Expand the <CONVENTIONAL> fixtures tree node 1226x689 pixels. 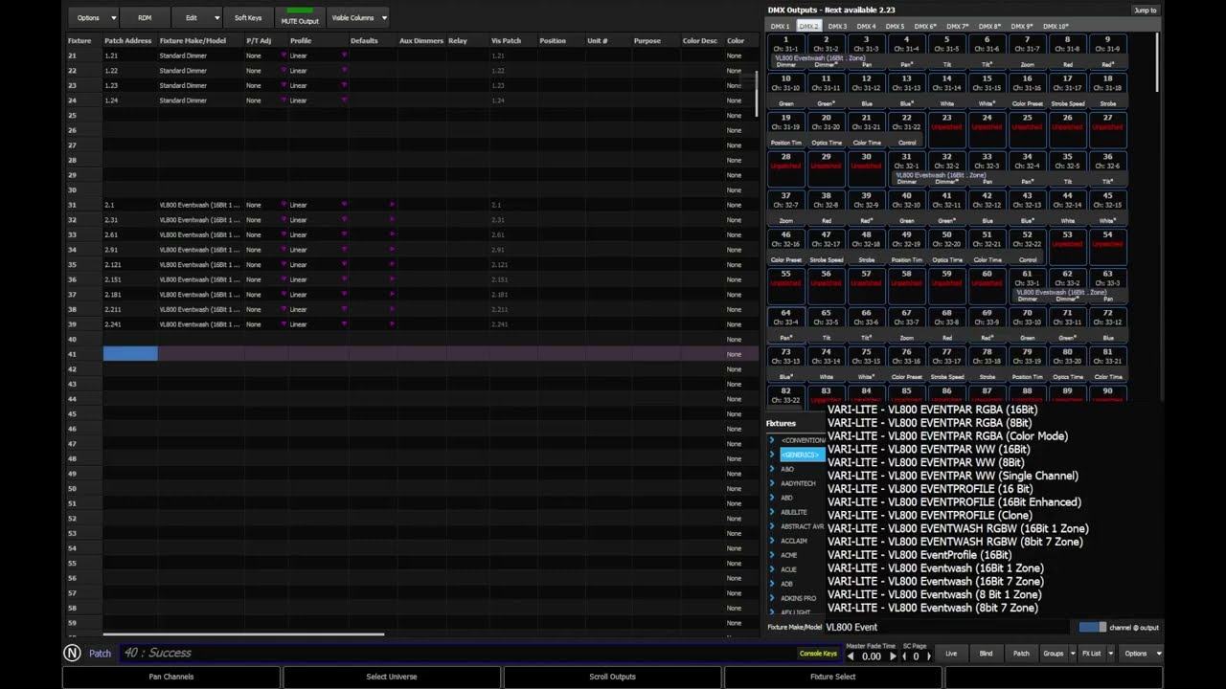pos(773,440)
